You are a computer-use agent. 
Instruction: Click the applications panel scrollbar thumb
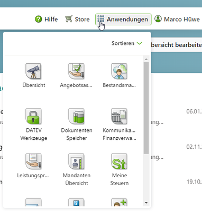[146, 108]
